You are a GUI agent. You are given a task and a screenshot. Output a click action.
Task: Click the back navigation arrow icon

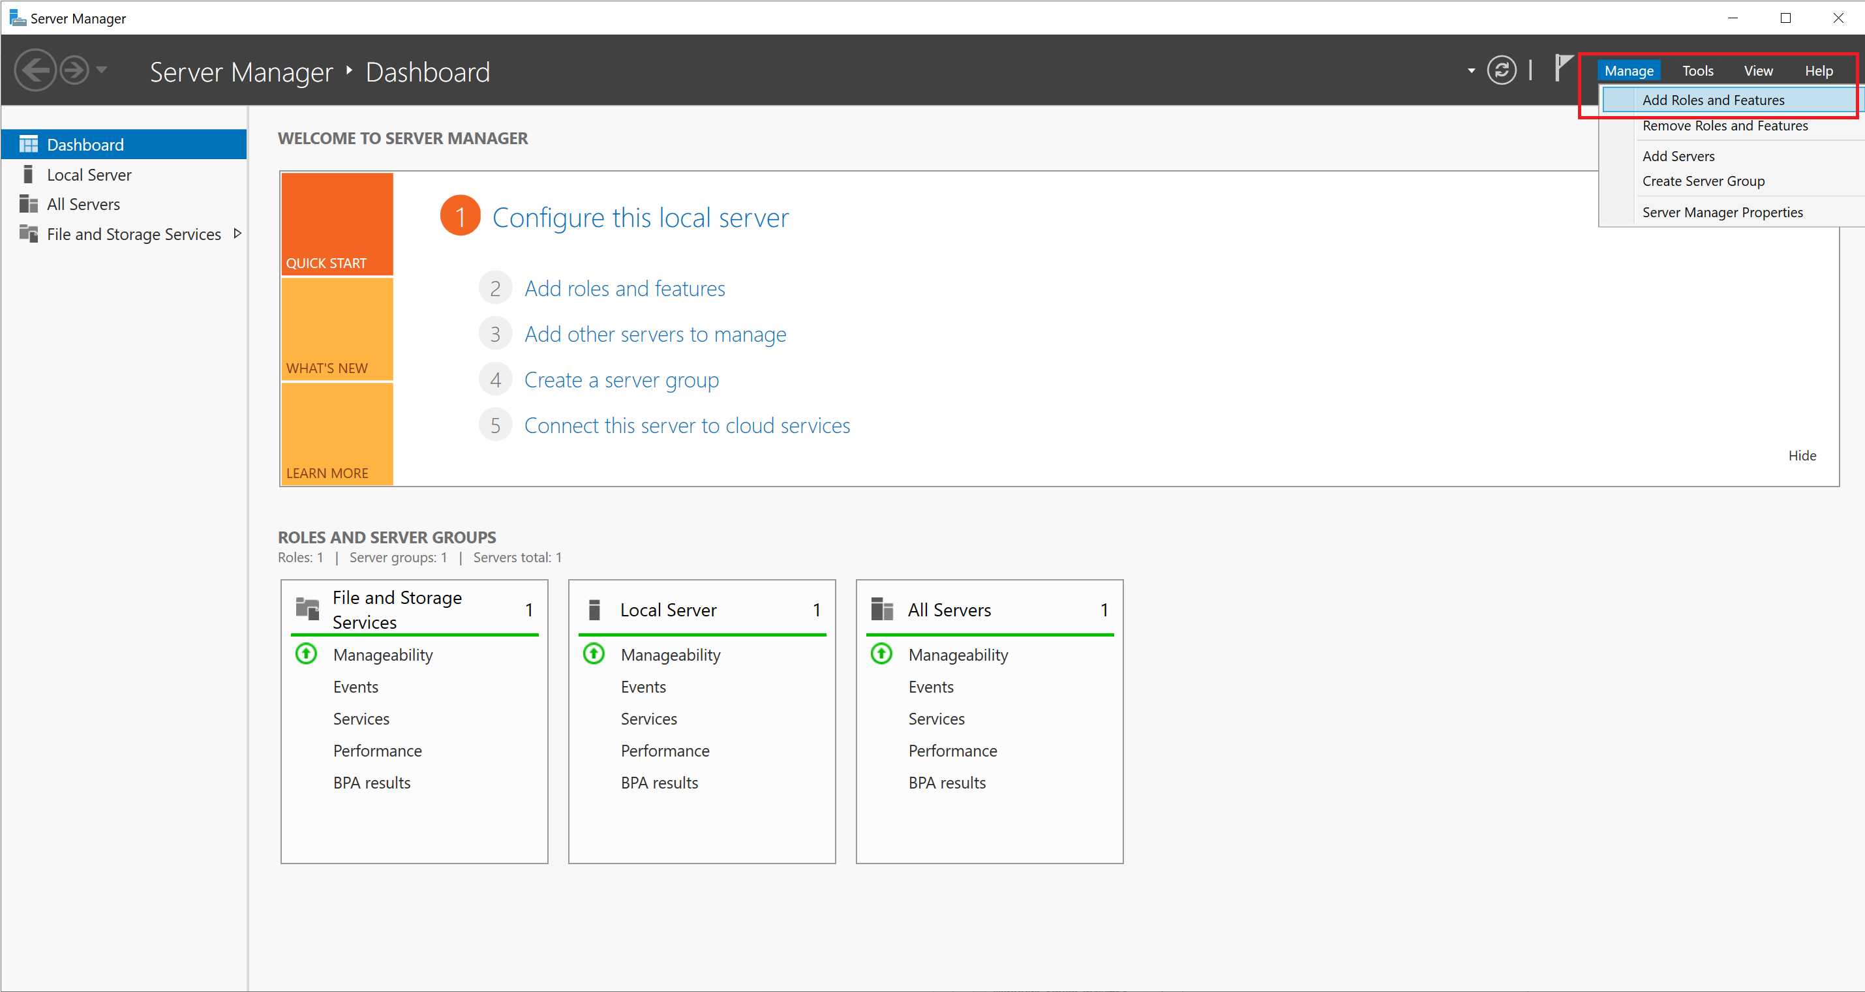35,70
